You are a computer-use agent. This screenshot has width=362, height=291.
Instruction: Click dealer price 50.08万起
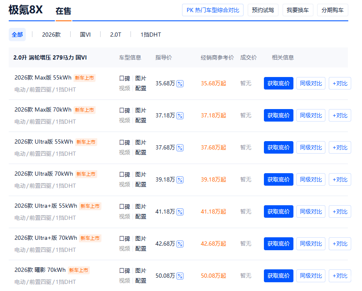(x=213, y=276)
